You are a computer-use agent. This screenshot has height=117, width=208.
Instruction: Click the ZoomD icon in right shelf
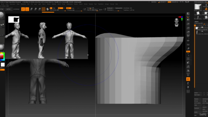[188, 67]
